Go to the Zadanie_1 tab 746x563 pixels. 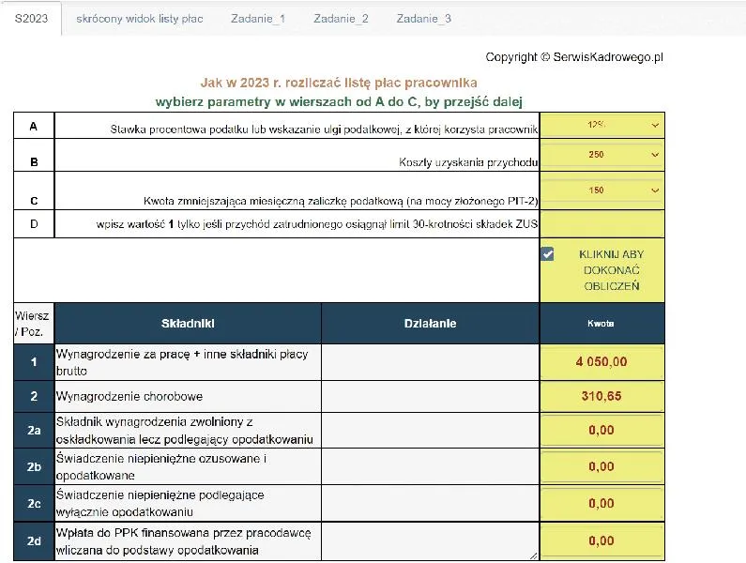pyautogui.click(x=258, y=19)
